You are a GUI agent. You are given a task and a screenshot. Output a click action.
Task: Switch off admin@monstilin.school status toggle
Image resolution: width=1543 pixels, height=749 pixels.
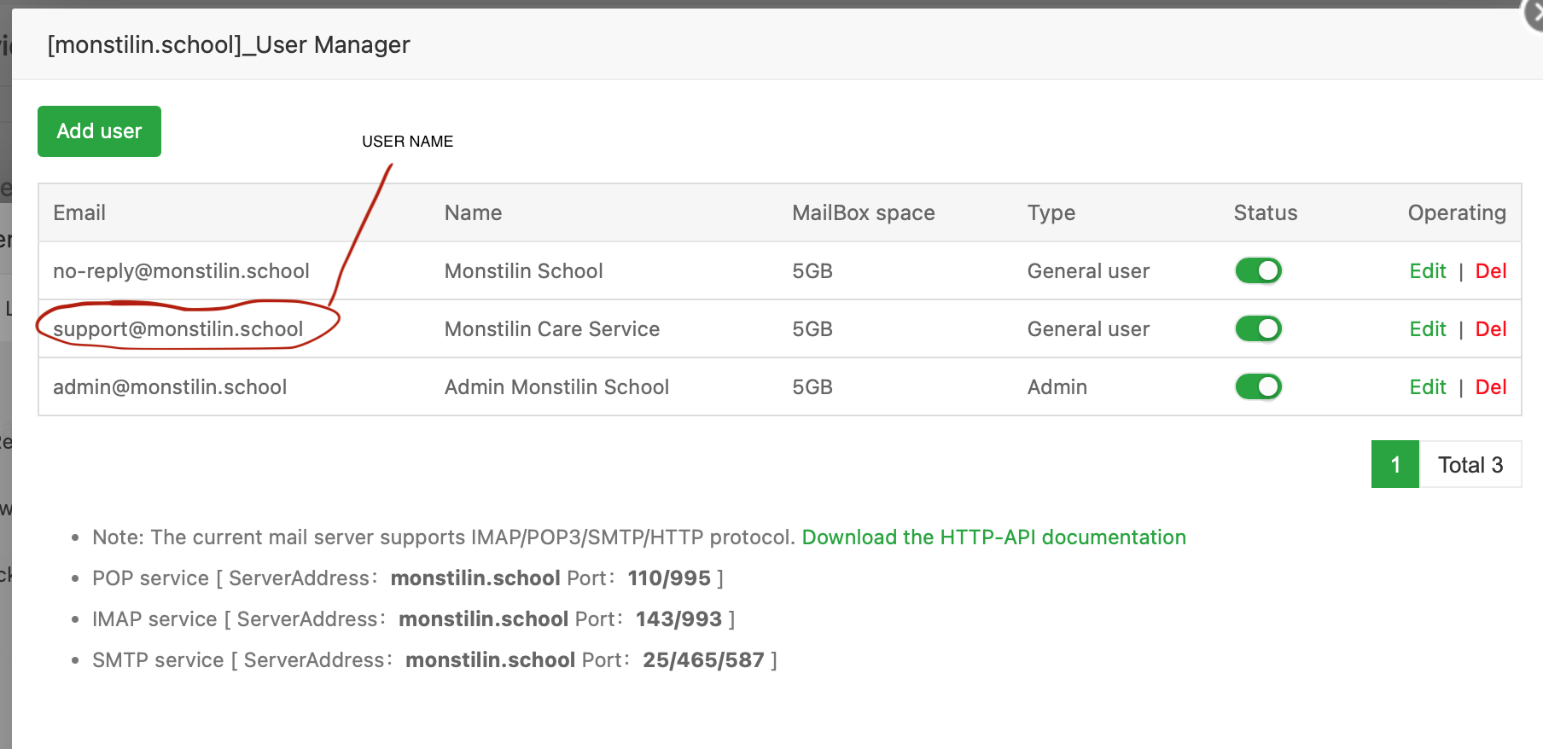tap(1258, 387)
